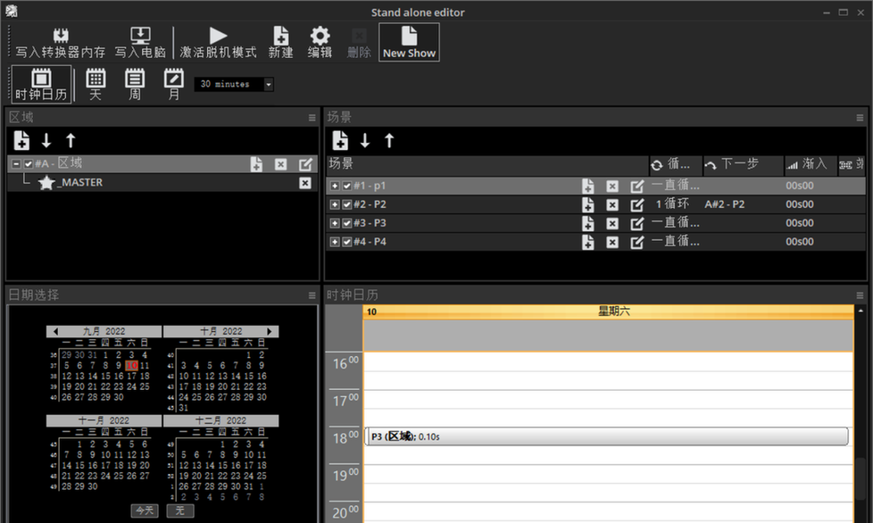Screen dimensions: 873x523
Task: Uncheck the #A - 区域 checkbox
Action: click(x=29, y=164)
